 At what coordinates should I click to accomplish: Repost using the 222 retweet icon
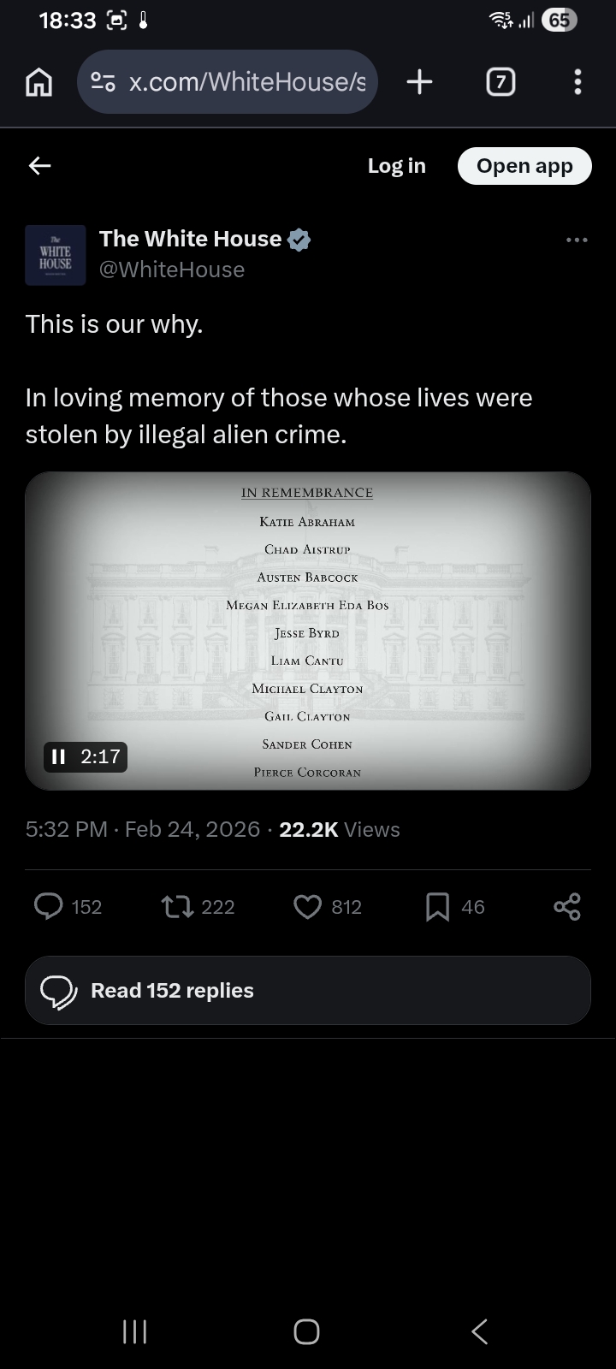click(x=178, y=906)
